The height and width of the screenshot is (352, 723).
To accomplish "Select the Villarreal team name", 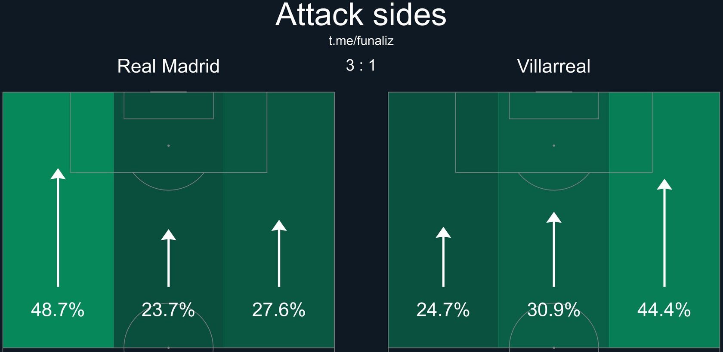I will point(554,66).
